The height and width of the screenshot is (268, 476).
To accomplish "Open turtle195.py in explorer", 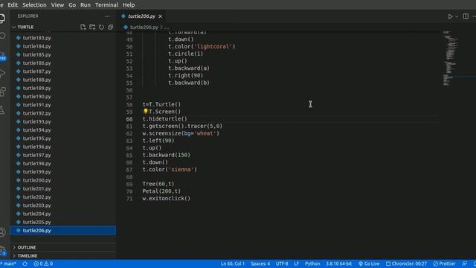I will coord(36,138).
